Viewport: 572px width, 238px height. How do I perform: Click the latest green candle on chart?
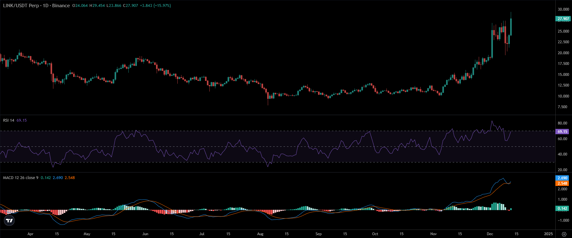pyautogui.click(x=511, y=27)
